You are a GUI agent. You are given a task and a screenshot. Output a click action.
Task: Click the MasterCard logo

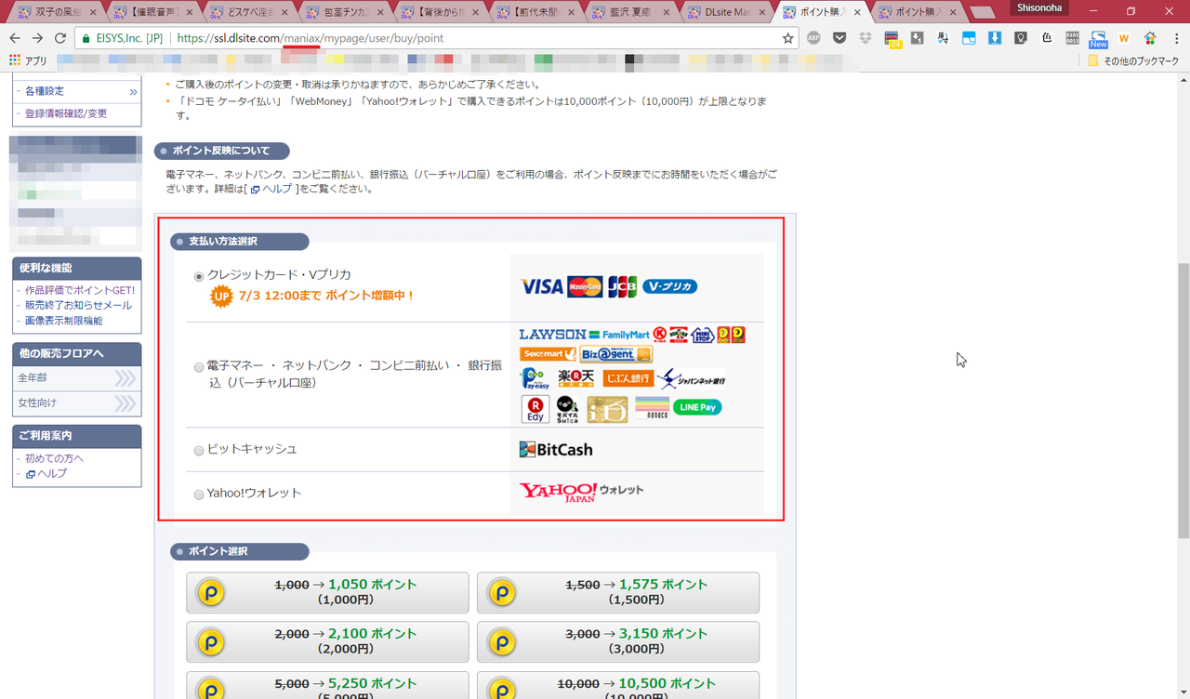[585, 287]
